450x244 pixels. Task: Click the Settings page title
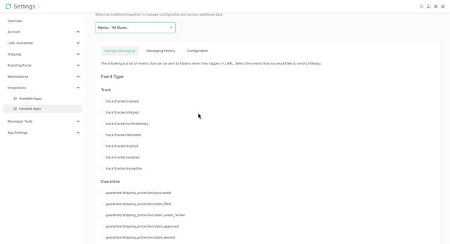pyautogui.click(x=24, y=7)
